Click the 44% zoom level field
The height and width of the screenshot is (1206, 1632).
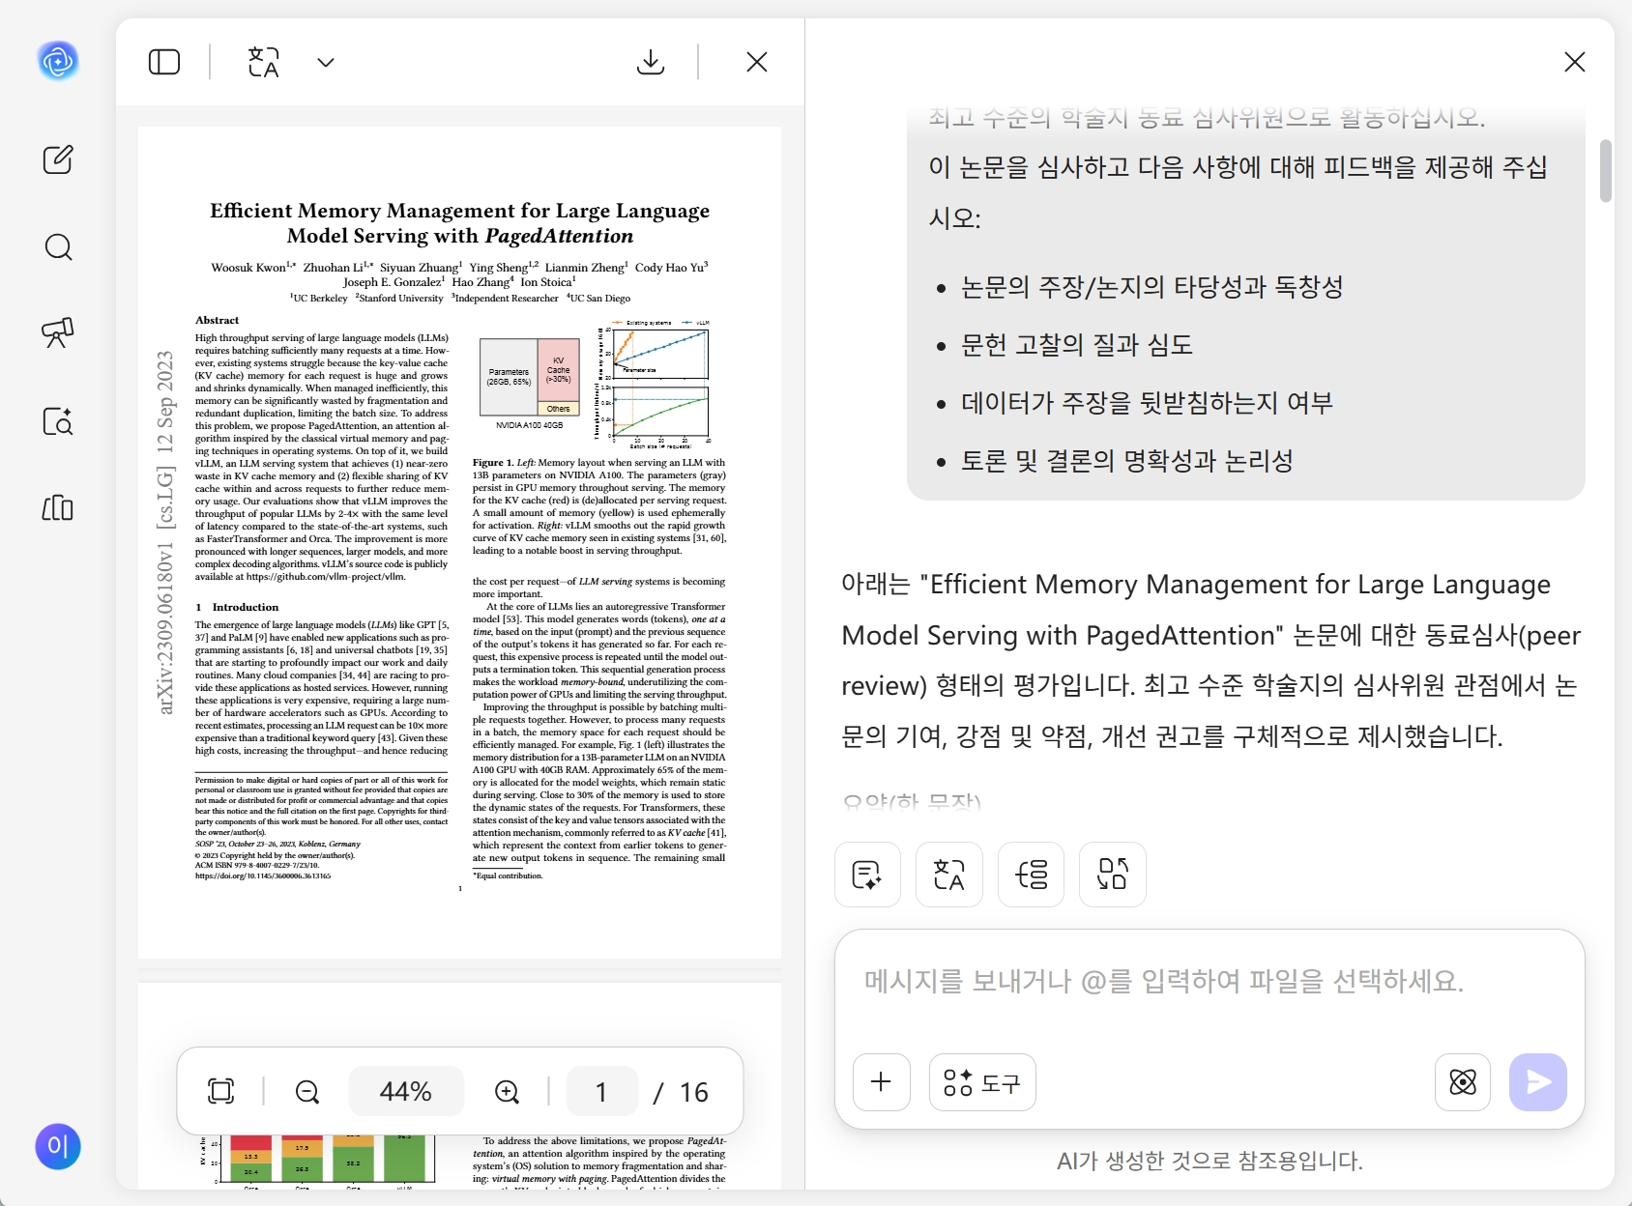pos(406,1092)
